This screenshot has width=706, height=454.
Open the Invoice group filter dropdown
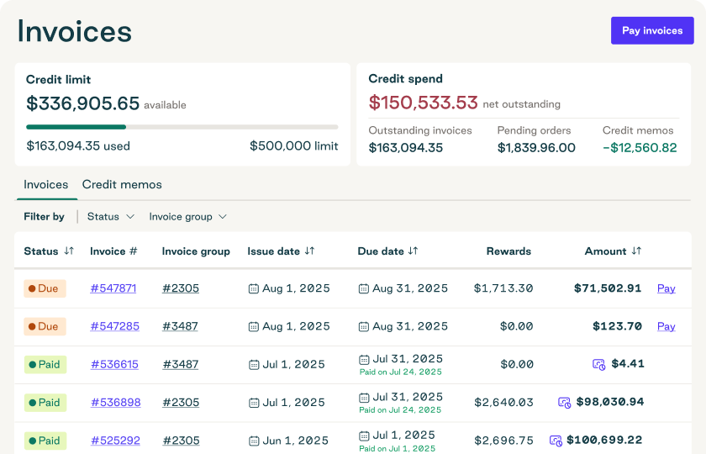[187, 217]
